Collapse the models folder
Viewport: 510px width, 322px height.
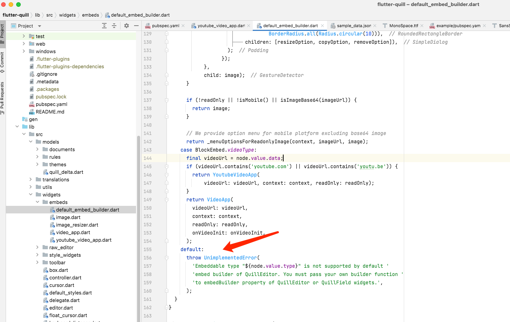click(x=31, y=142)
